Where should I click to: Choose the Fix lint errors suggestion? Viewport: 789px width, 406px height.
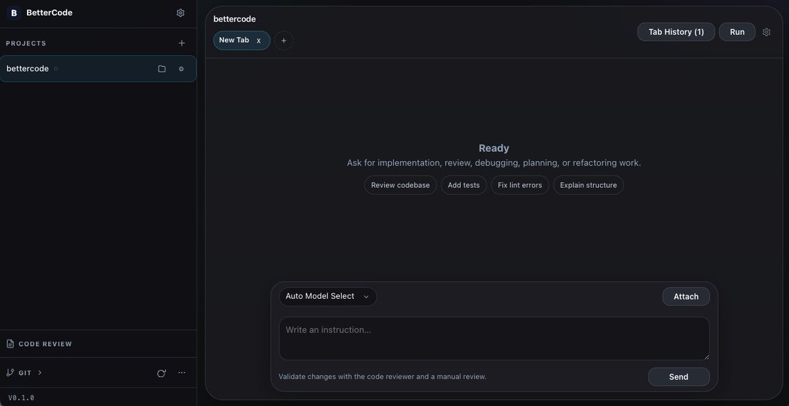tap(520, 185)
